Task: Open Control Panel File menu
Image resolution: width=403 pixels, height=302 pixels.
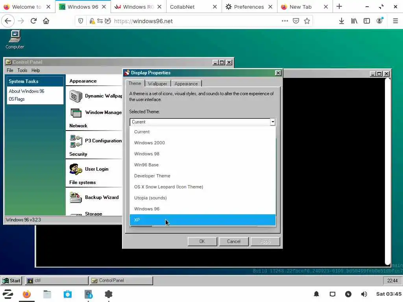Action: click(10, 70)
